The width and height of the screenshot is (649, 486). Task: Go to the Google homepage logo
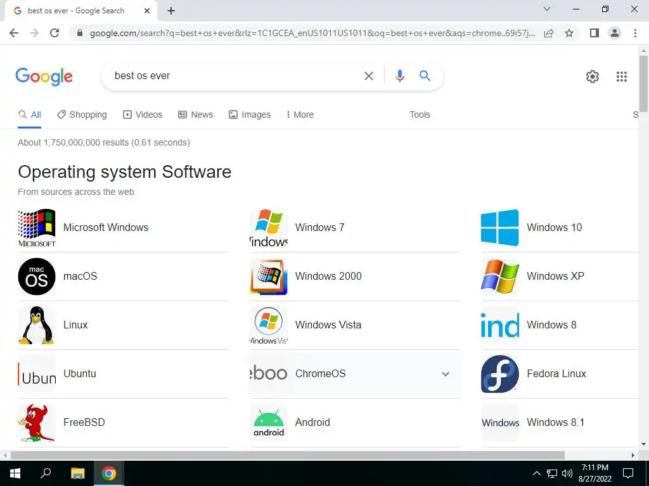pyautogui.click(x=44, y=77)
